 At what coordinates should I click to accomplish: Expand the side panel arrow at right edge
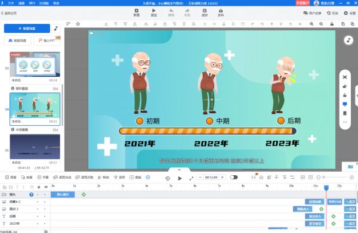[357, 96]
